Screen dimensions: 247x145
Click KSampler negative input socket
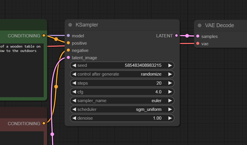tap(68, 50)
